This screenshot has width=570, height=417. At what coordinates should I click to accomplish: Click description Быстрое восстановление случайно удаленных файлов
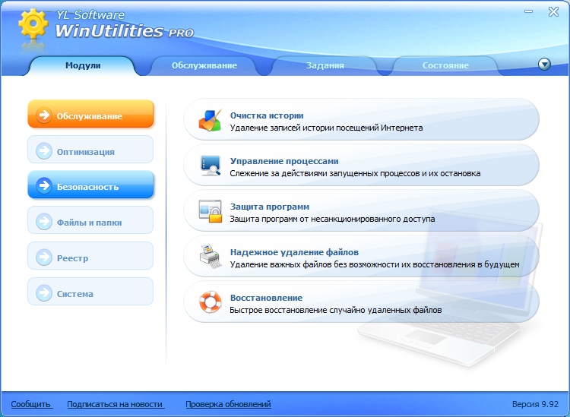(x=336, y=310)
